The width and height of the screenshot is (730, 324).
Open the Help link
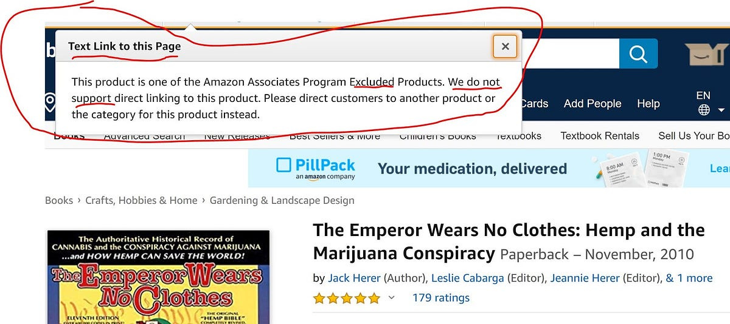point(648,104)
